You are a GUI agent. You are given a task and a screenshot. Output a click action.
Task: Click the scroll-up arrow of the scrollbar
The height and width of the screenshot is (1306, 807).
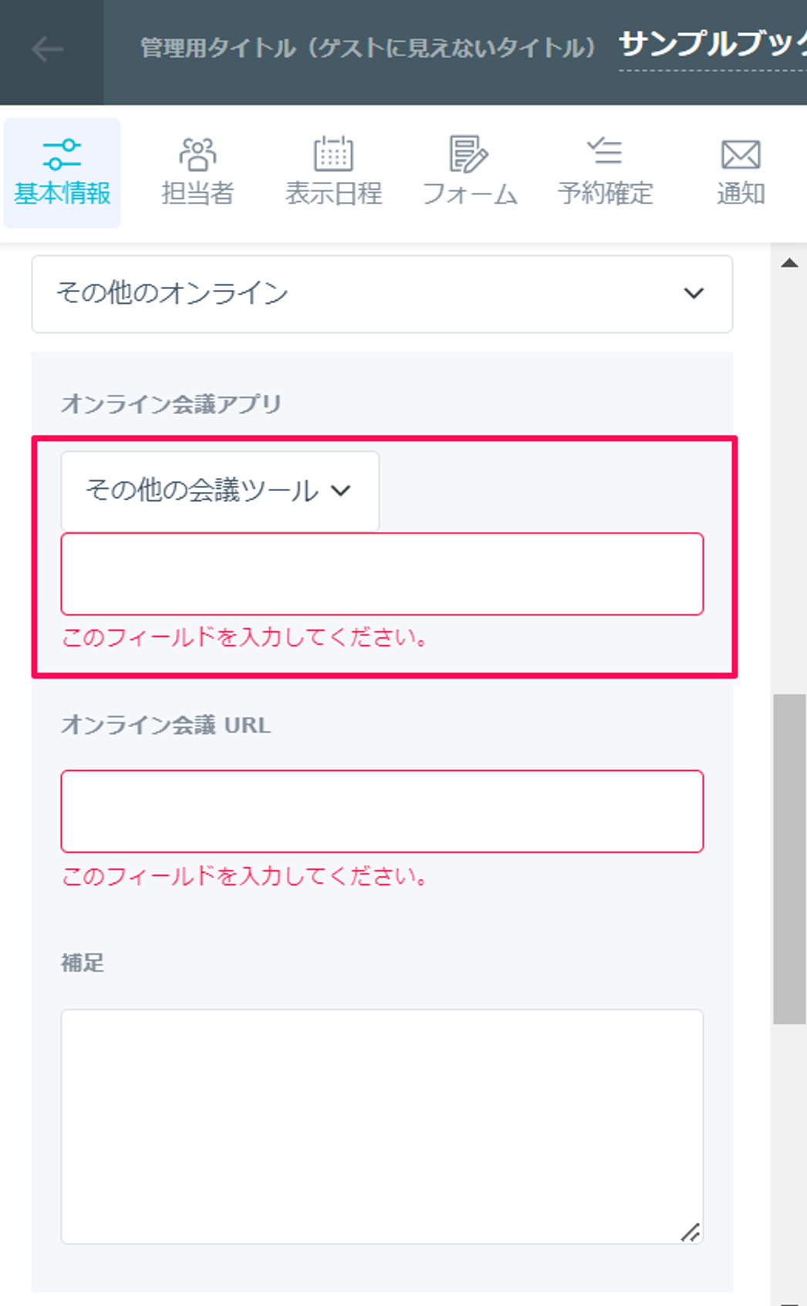click(x=789, y=263)
